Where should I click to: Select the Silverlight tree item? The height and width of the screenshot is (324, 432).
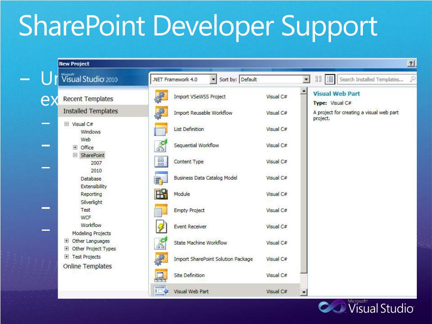(92, 202)
